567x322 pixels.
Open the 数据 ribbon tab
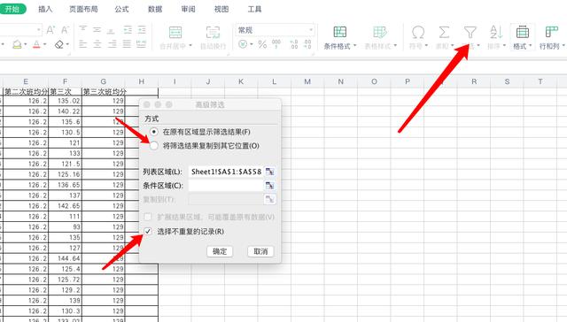[155, 9]
